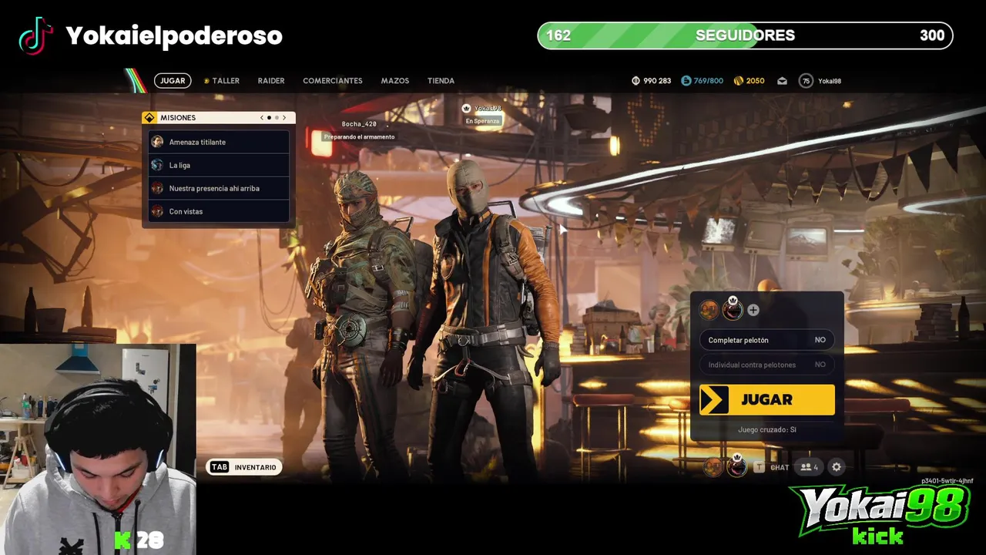Open the TALLER tab
The image size is (986, 555).
pyautogui.click(x=222, y=80)
